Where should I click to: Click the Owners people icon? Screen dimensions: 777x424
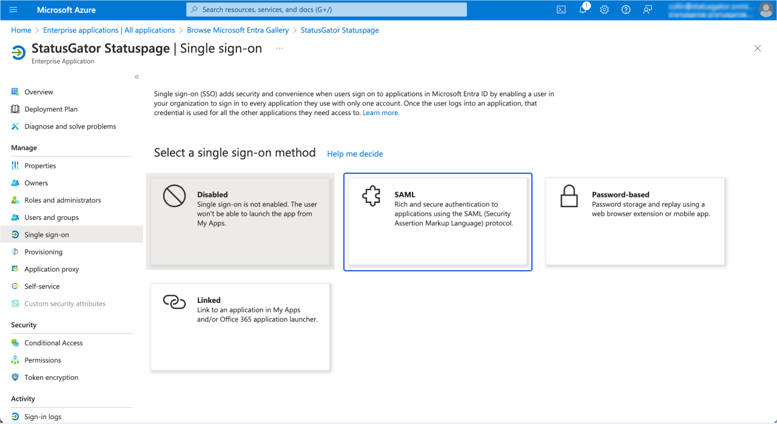coord(15,183)
